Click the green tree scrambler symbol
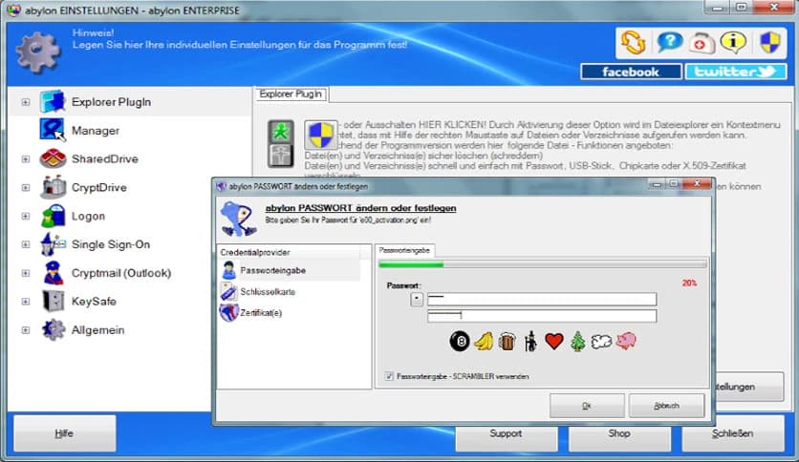 pyautogui.click(x=577, y=341)
